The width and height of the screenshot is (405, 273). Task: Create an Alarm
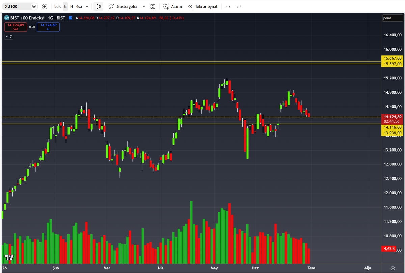tap(172, 6)
